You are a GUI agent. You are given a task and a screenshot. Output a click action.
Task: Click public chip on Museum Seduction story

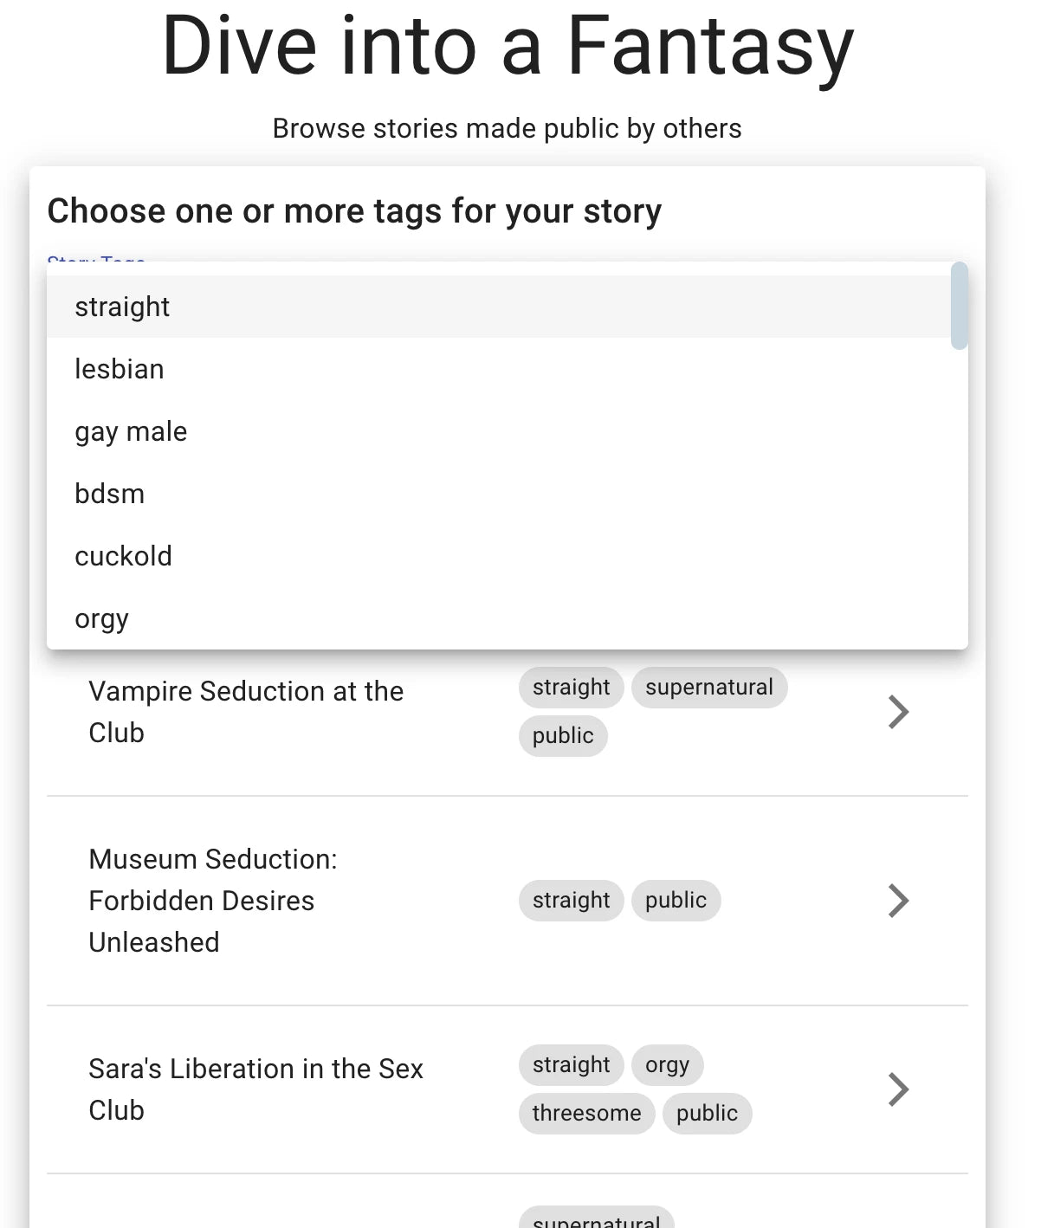coord(676,901)
